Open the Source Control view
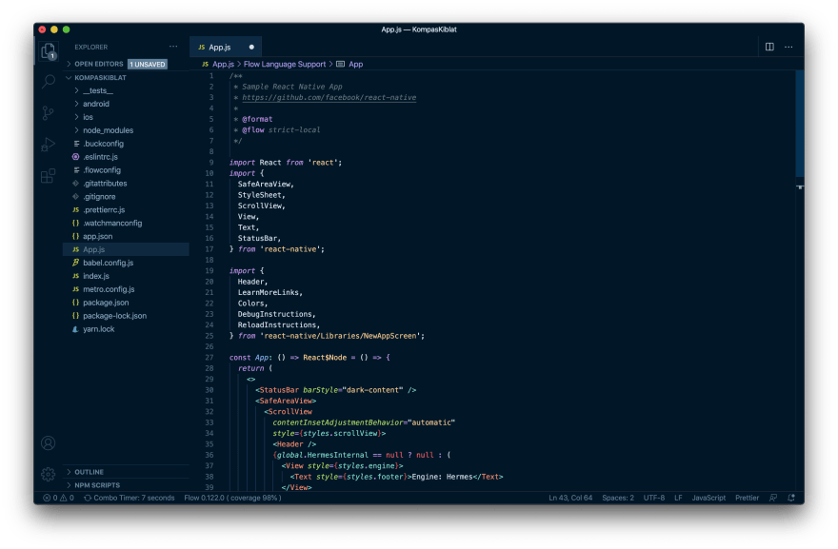 [49, 112]
